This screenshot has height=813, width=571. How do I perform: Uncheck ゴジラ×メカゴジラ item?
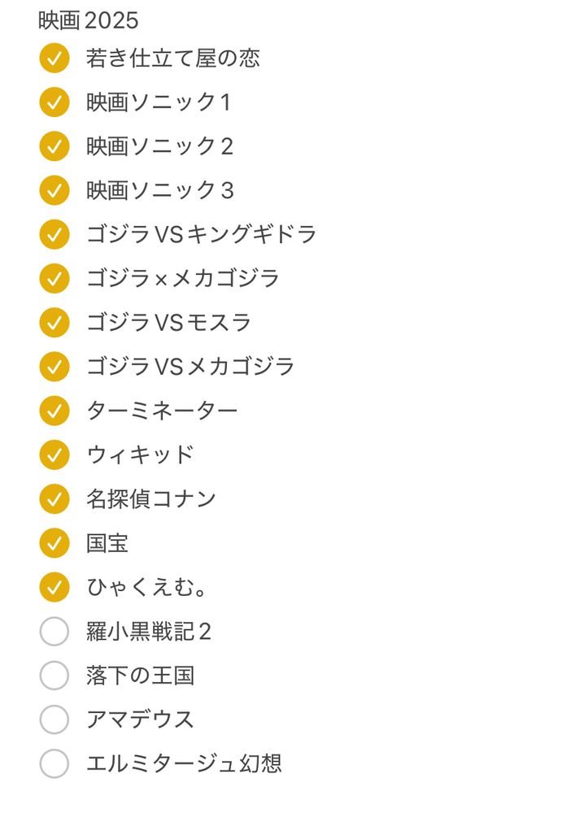click(54, 278)
